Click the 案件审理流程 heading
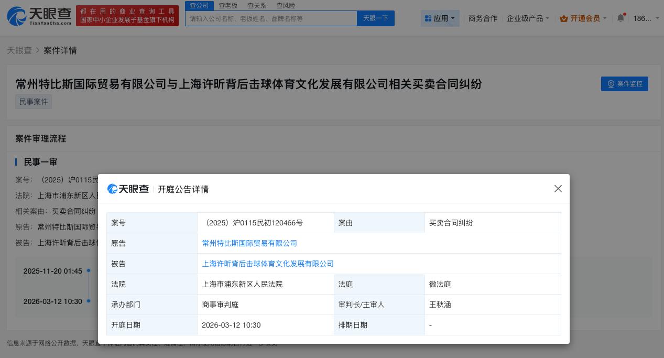This screenshot has height=358, width=664. tap(41, 138)
